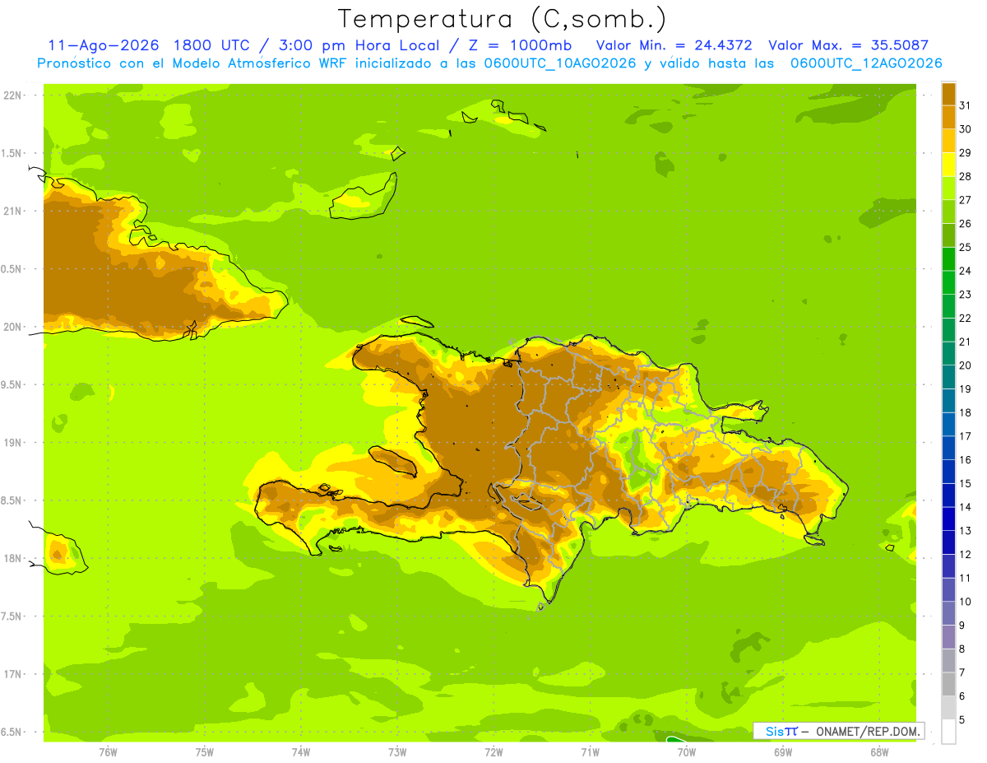Click the '21N' latitude label
This screenshot has width=987, height=763.
[13, 211]
